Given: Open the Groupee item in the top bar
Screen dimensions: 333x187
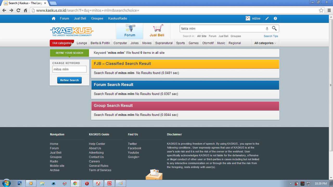Looking at the screenshot, I should tap(97, 18).
